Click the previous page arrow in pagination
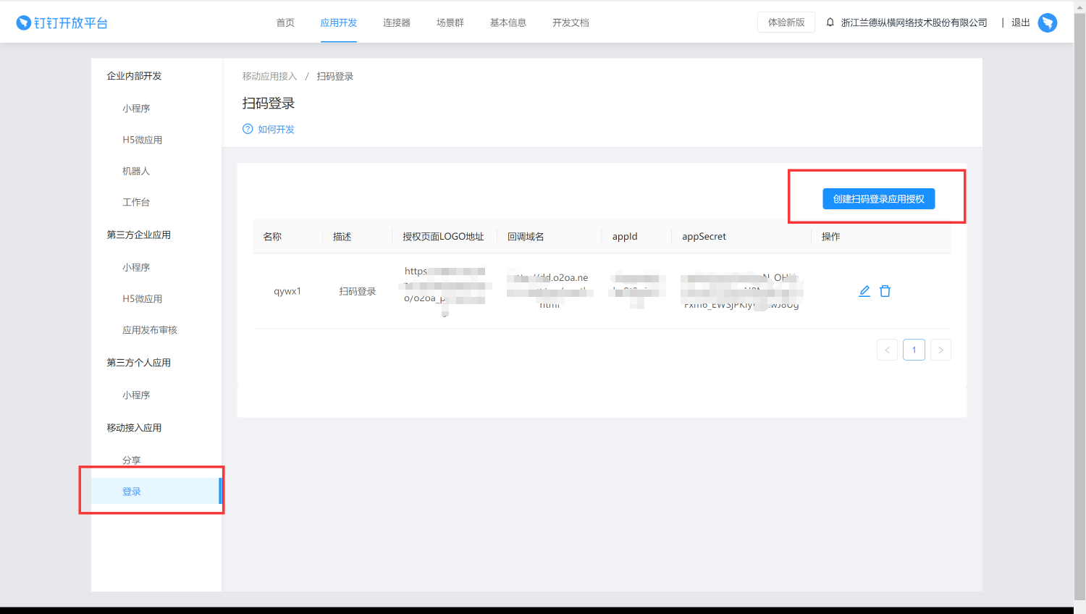 tap(887, 349)
